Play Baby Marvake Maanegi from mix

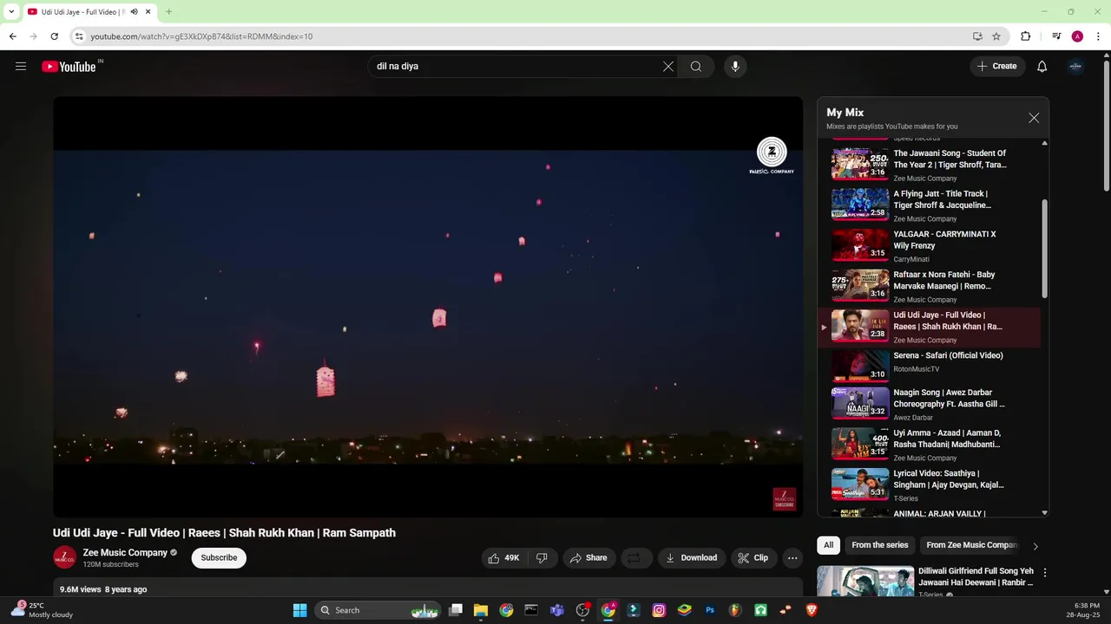[x=929, y=286]
